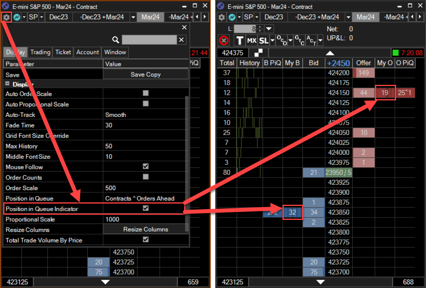Open the quantity dropdown next to L field
Image resolution: width=426 pixels, height=288 pixels.
point(269,29)
